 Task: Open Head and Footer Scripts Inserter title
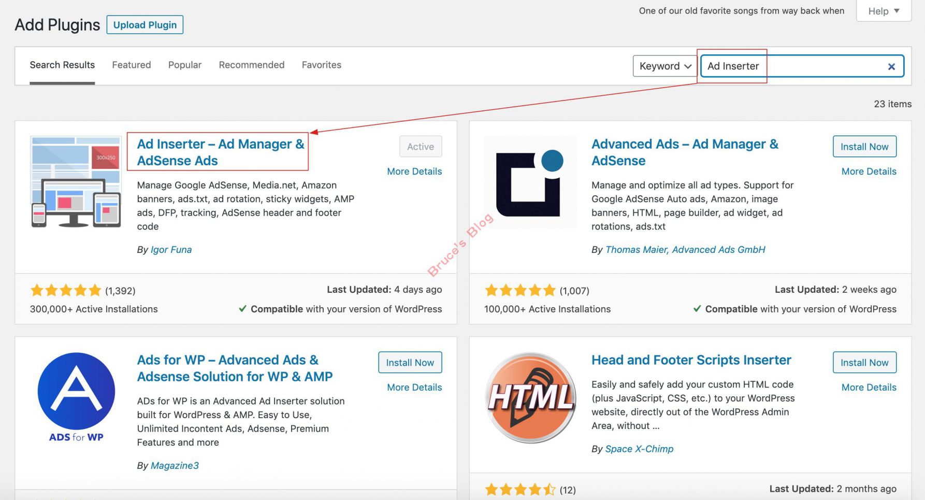[x=691, y=360]
